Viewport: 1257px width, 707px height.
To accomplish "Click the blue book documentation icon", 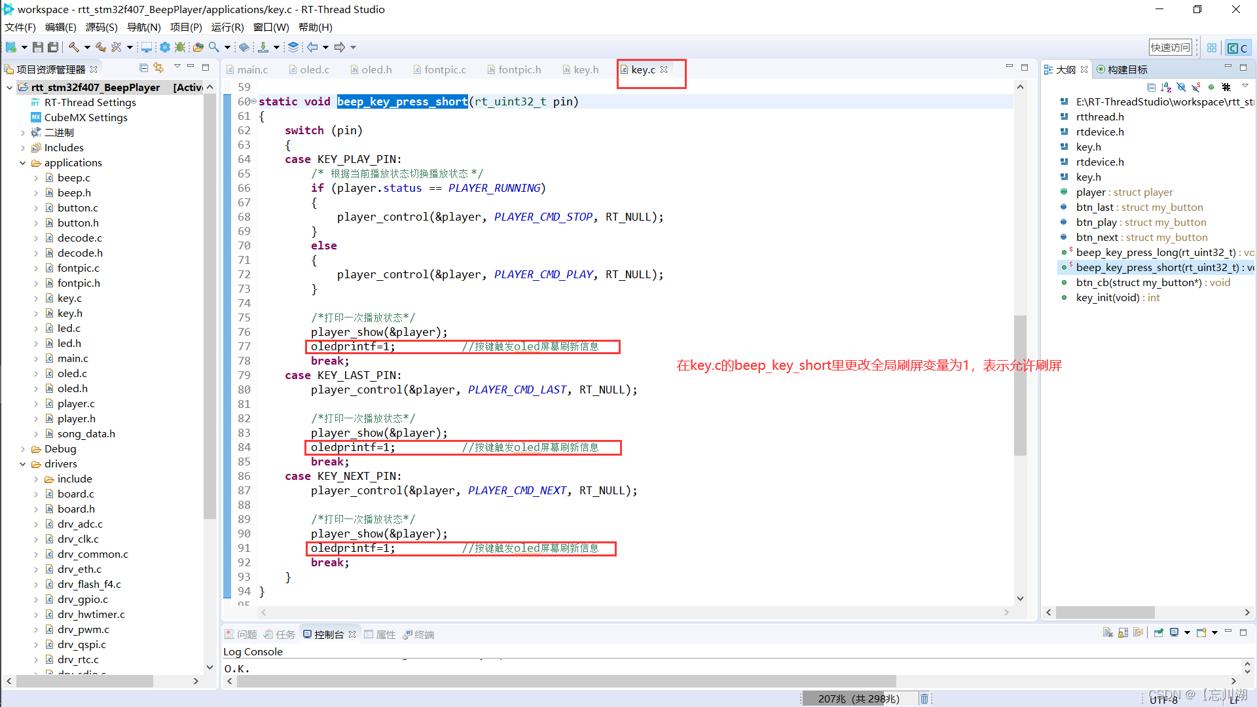I will (244, 47).
